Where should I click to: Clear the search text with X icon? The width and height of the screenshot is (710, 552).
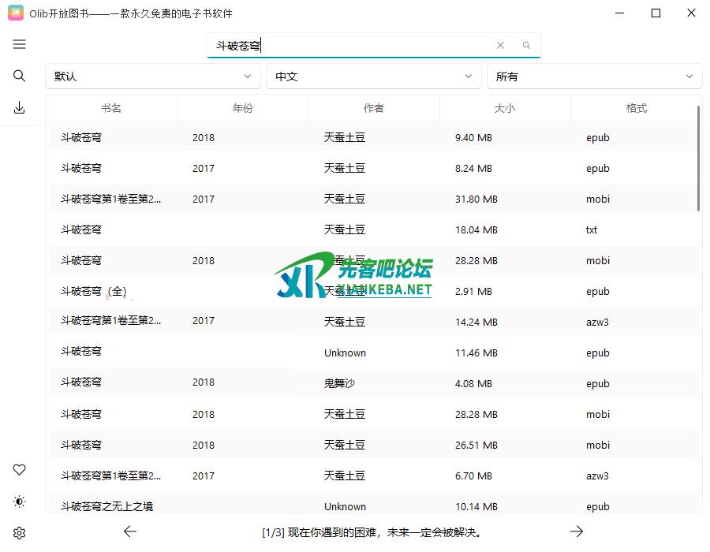point(500,46)
